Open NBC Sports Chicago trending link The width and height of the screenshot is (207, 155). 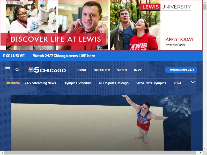pyautogui.click(x=114, y=83)
